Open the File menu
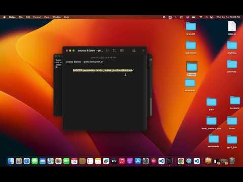 (21, 17)
